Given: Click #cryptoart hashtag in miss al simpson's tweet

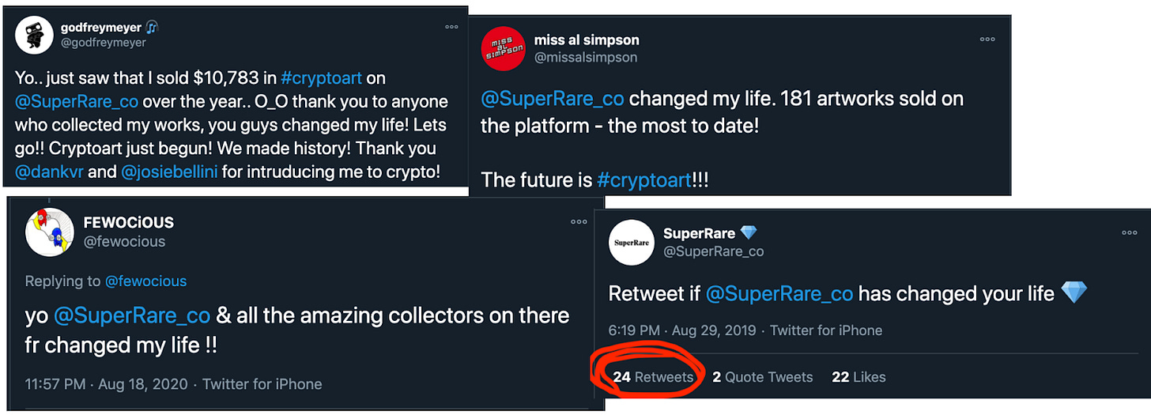Looking at the screenshot, I should pos(644,179).
